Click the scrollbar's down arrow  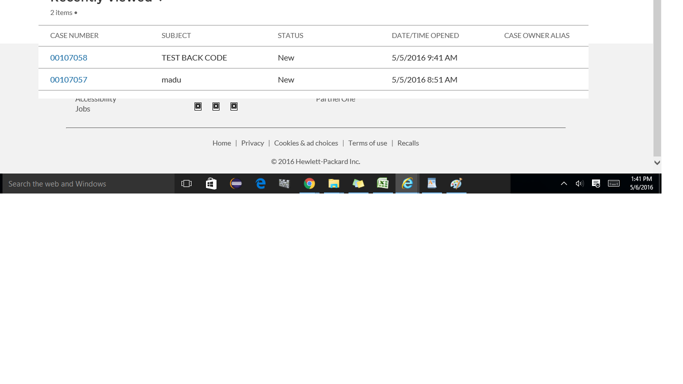pyautogui.click(x=656, y=162)
